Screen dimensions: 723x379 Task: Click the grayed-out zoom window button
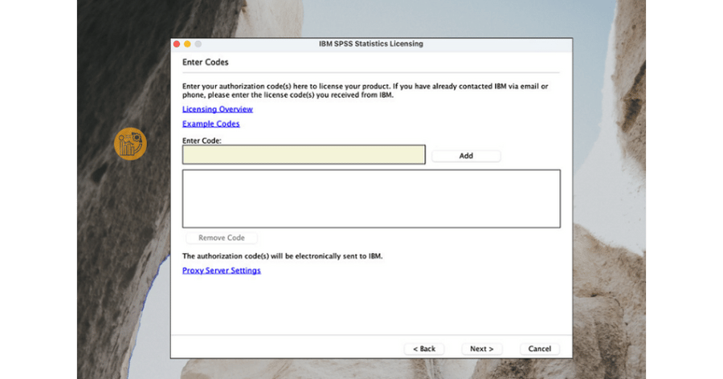click(198, 44)
